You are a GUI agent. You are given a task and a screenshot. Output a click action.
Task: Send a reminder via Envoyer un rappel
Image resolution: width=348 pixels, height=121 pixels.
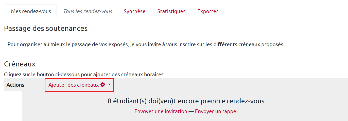216,111
